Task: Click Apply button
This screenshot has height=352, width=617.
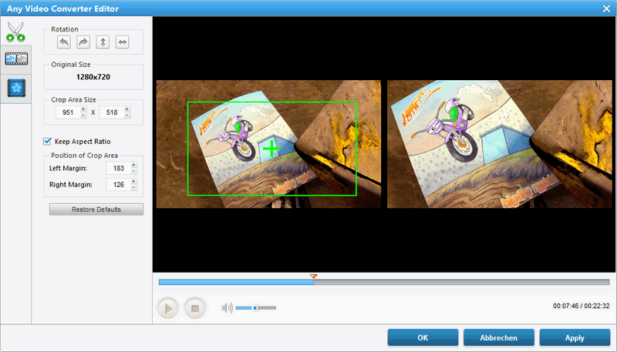Action: (575, 338)
